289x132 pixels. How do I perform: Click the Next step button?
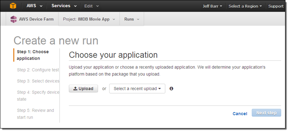click(266, 113)
